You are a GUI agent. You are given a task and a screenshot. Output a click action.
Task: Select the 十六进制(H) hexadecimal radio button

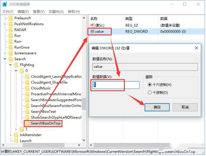pos(149,84)
